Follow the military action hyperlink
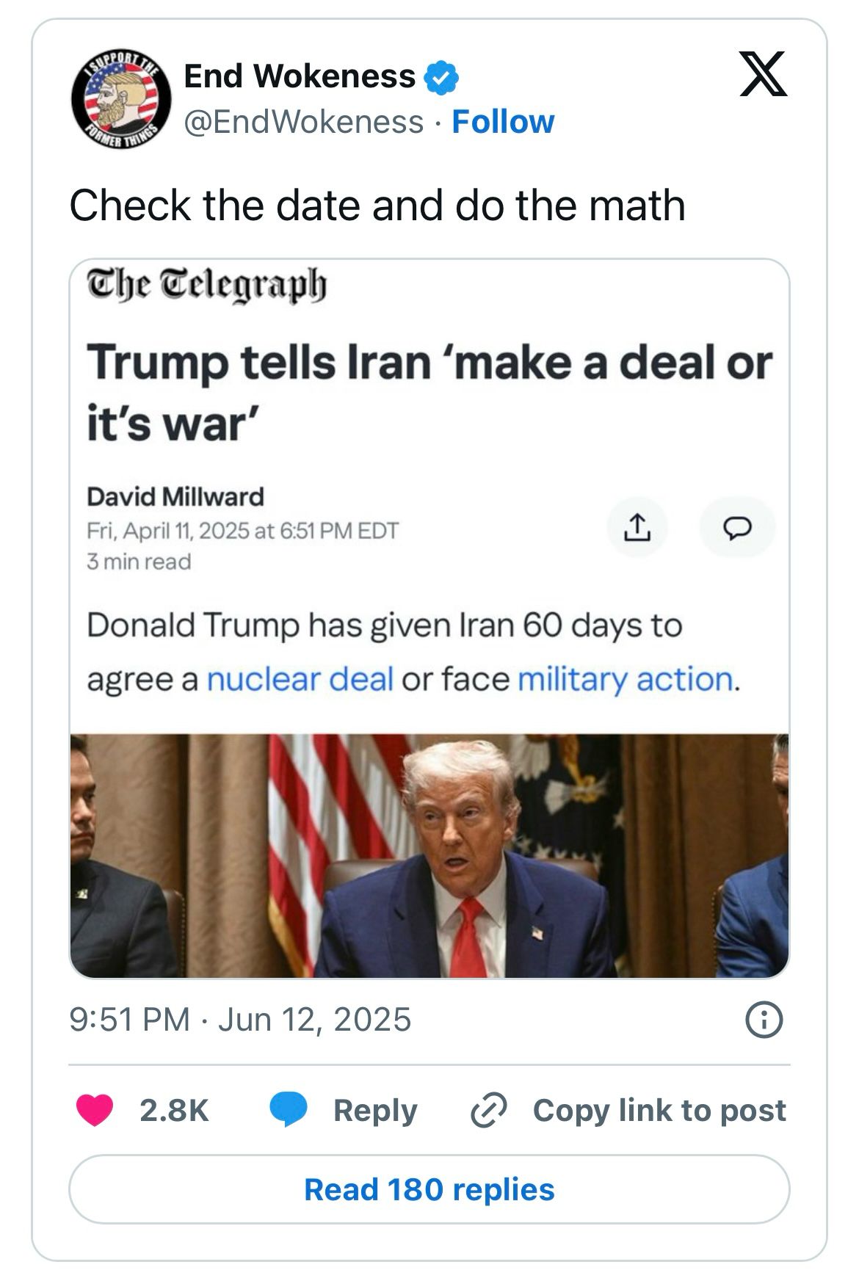This screenshot has height=1270, width=859. click(x=626, y=679)
